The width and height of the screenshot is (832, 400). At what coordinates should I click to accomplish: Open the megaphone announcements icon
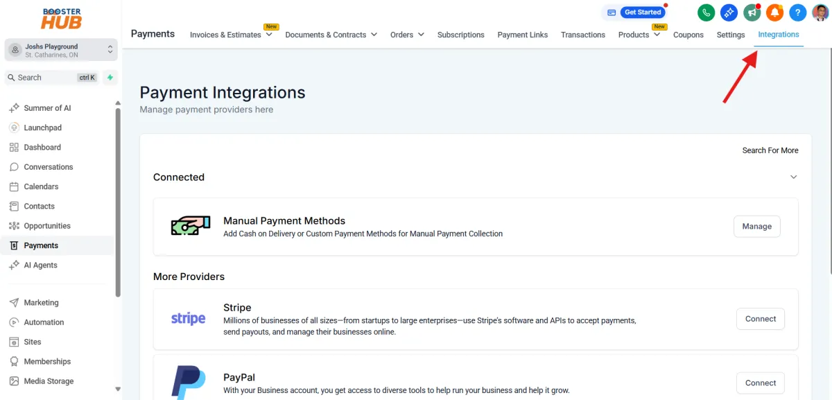752,12
